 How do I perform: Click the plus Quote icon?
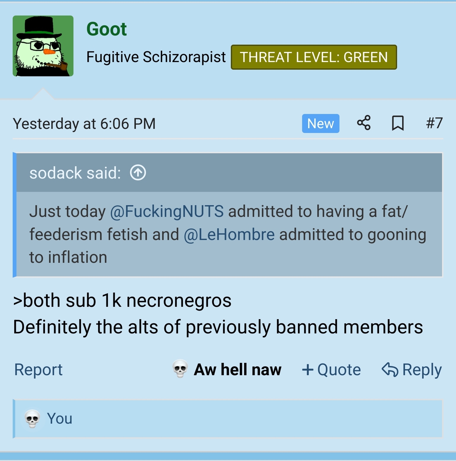tap(307, 369)
